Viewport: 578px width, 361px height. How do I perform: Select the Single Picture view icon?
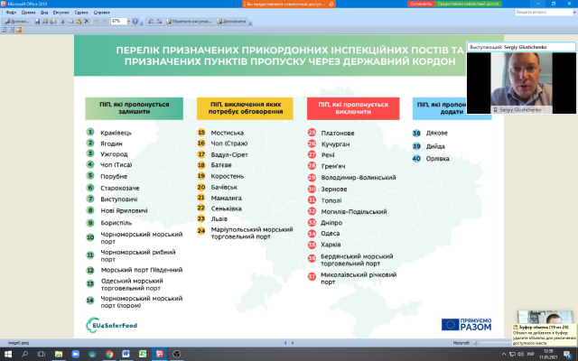(x=19, y=30)
